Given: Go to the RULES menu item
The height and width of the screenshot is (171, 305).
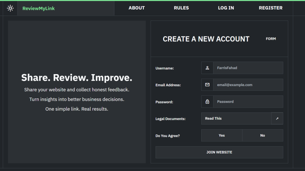Looking at the screenshot, I should click(x=181, y=8).
